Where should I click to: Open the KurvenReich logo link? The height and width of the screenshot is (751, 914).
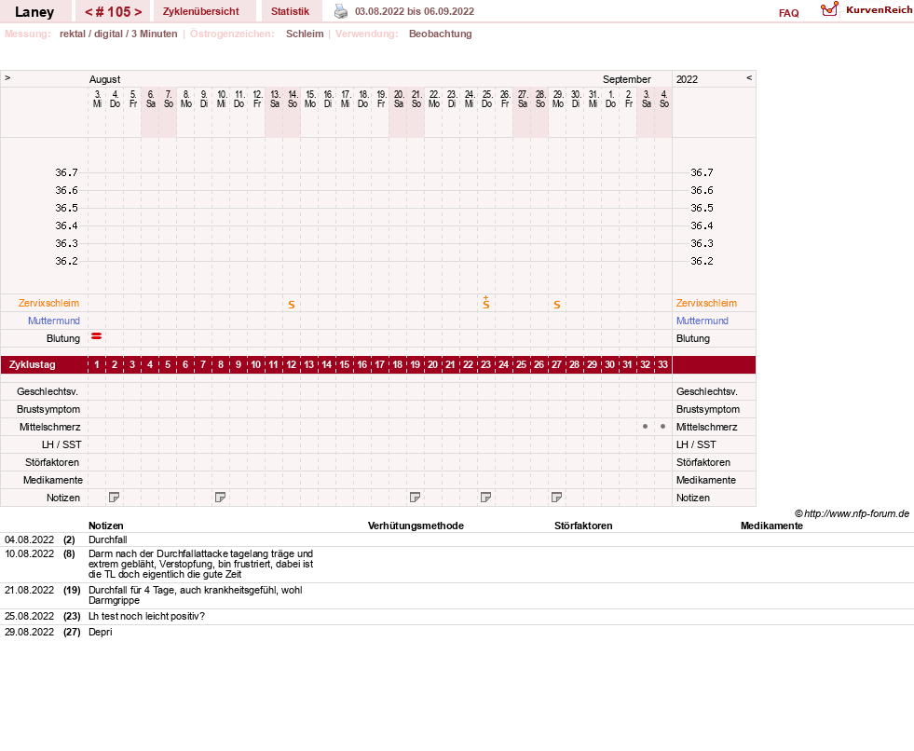(866, 10)
